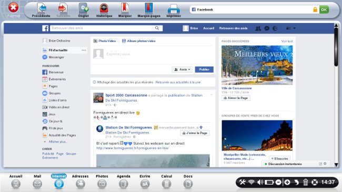Click the Publier button
Screen dimensions: 342x192
tap(204, 69)
